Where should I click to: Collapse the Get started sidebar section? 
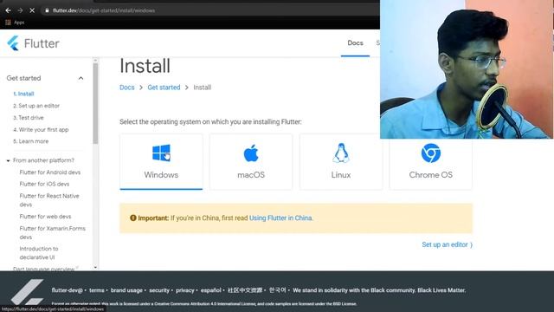tap(81, 78)
